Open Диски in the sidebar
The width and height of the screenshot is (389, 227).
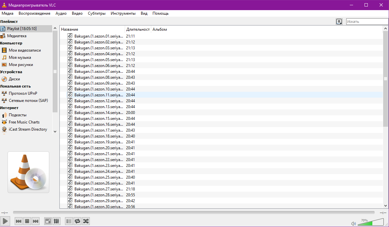(14, 79)
